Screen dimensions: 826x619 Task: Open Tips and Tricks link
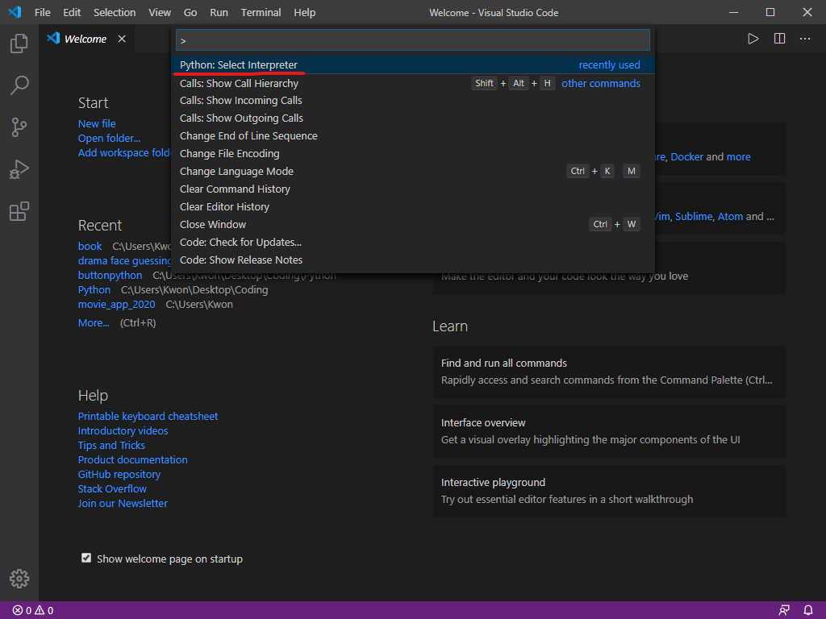(x=111, y=445)
